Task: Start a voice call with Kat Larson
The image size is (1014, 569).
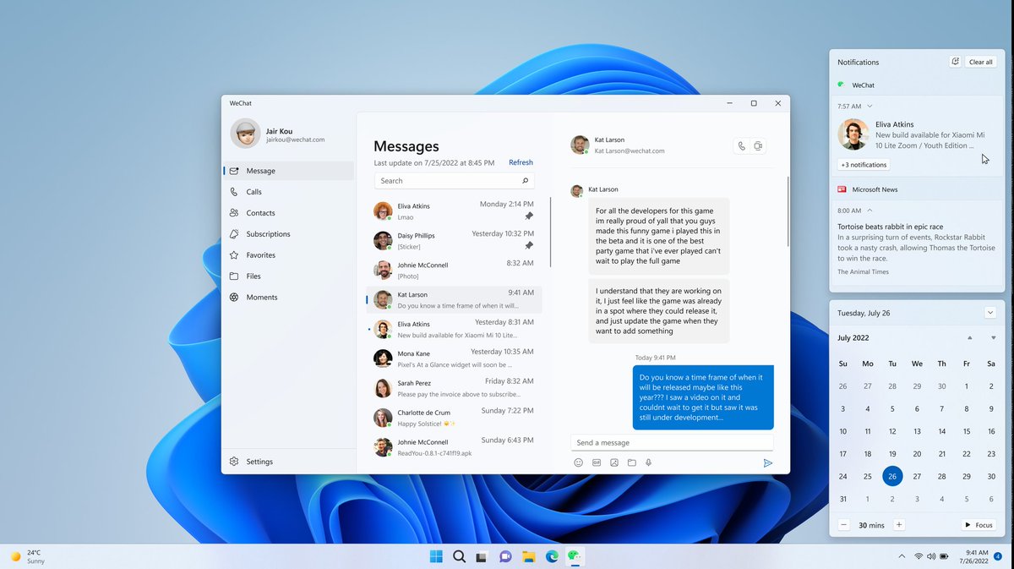Action: 741,145
